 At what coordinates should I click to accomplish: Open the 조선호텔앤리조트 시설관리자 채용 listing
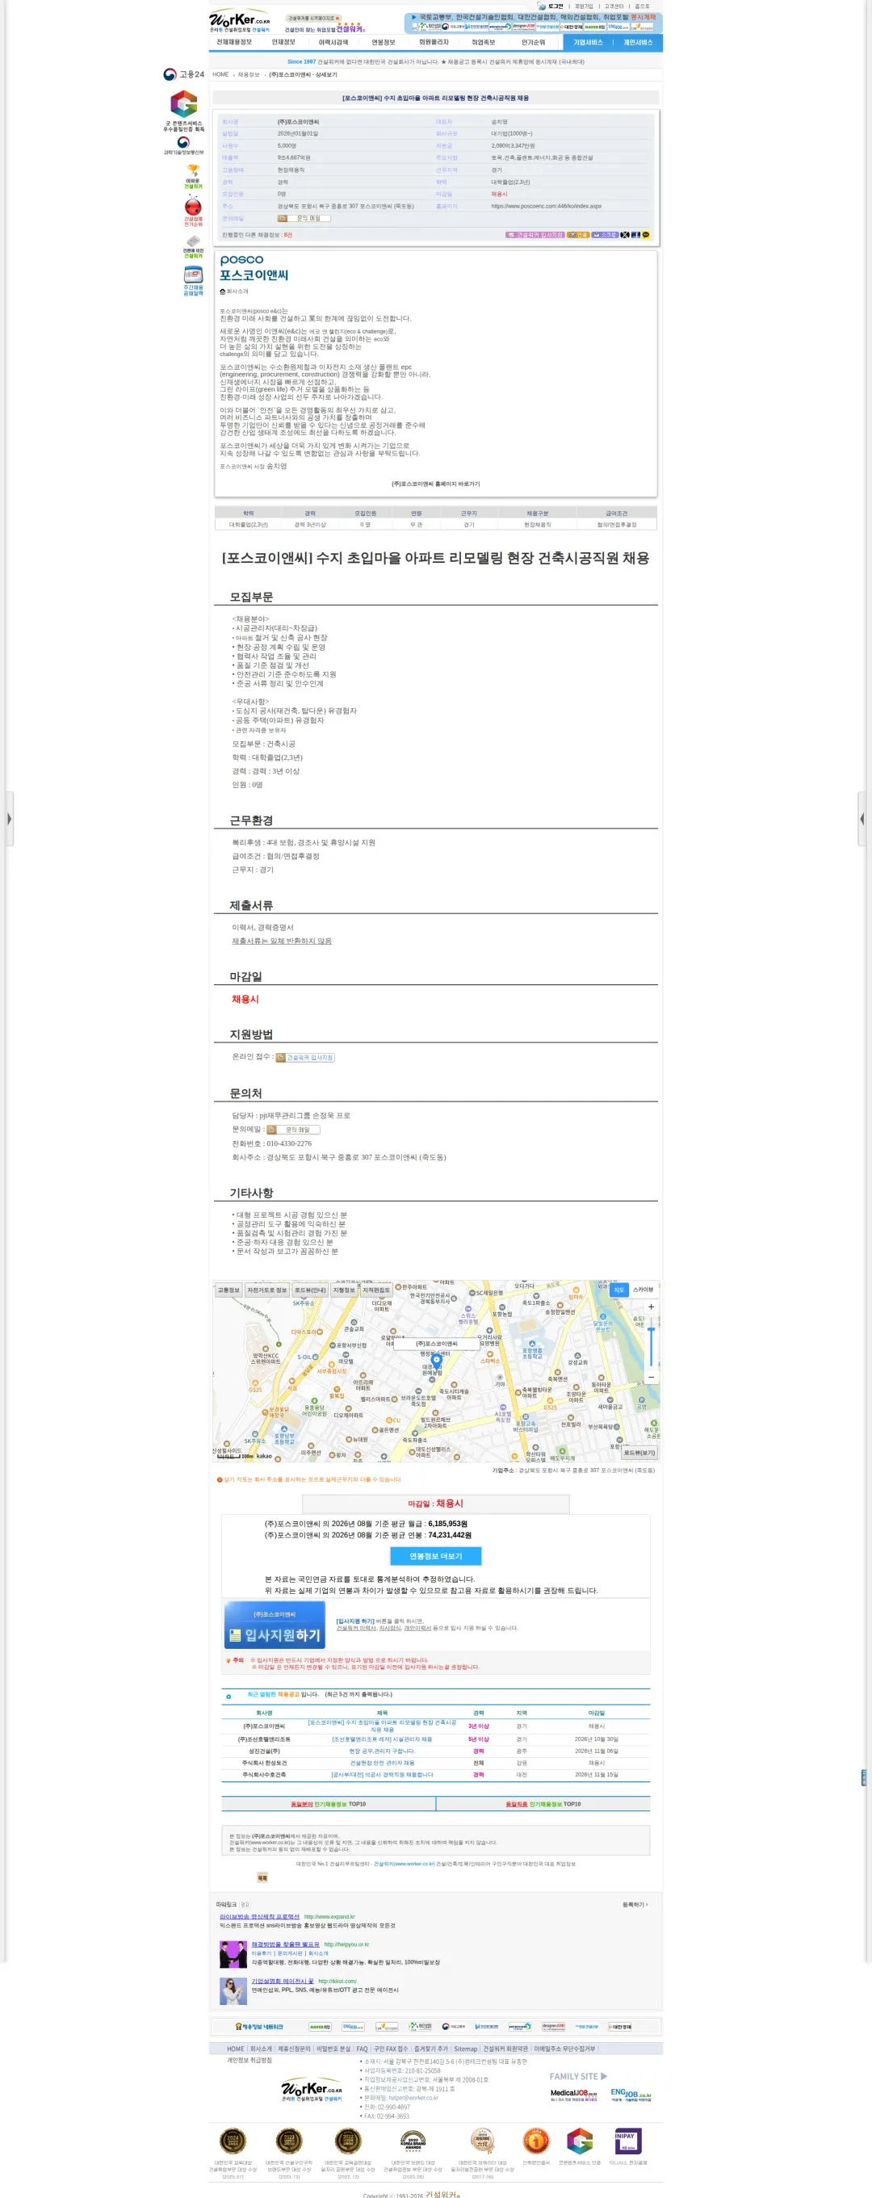(382, 1739)
